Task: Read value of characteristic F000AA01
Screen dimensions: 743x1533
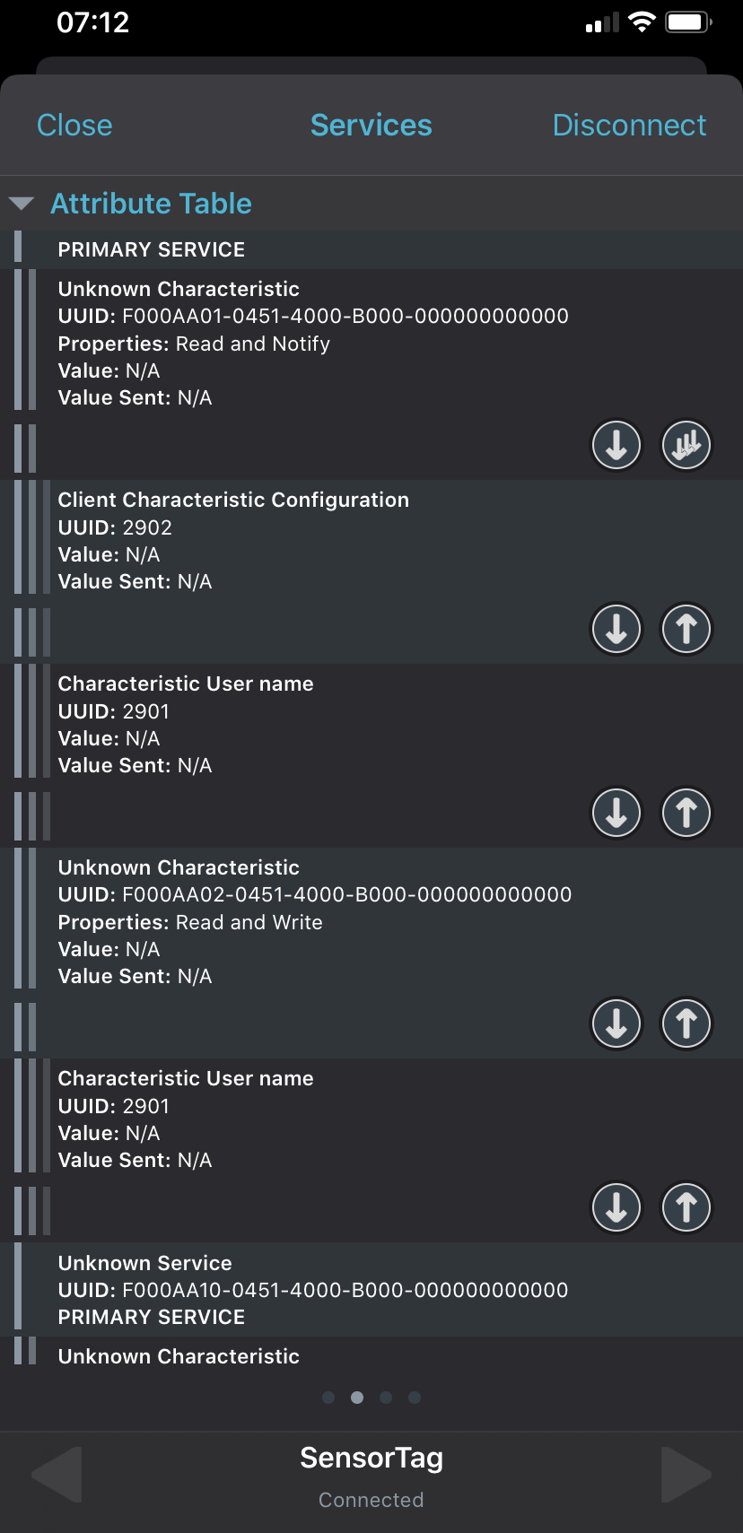Action: 616,445
